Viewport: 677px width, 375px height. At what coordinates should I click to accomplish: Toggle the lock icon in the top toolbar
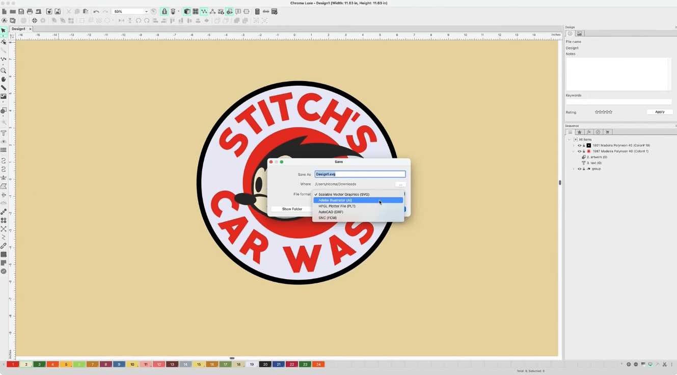(x=165, y=11)
